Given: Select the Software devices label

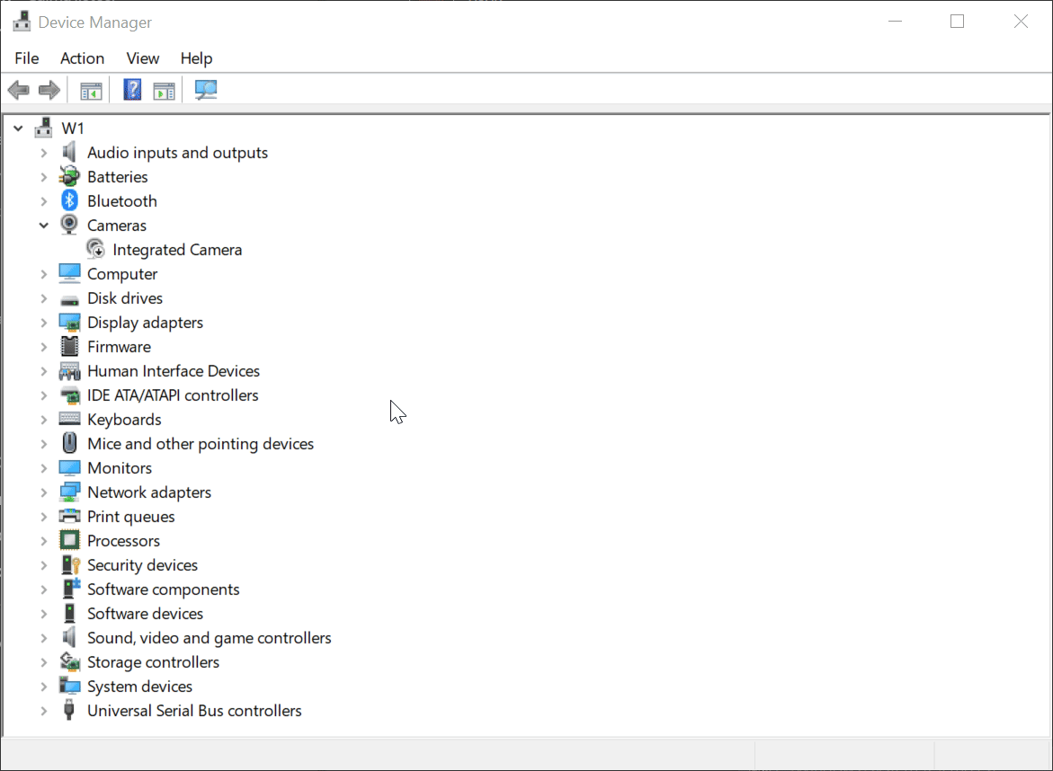Looking at the screenshot, I should tap(145, 614).
